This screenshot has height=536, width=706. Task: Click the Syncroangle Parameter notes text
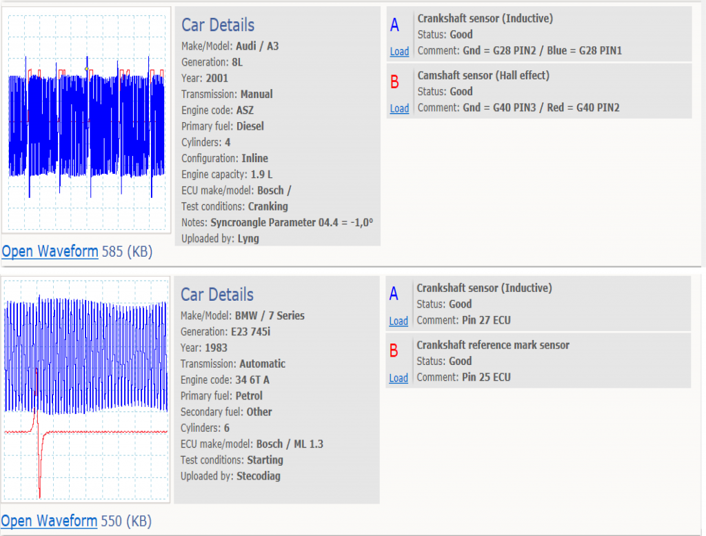pyautogui.click(x=292, y=223)
